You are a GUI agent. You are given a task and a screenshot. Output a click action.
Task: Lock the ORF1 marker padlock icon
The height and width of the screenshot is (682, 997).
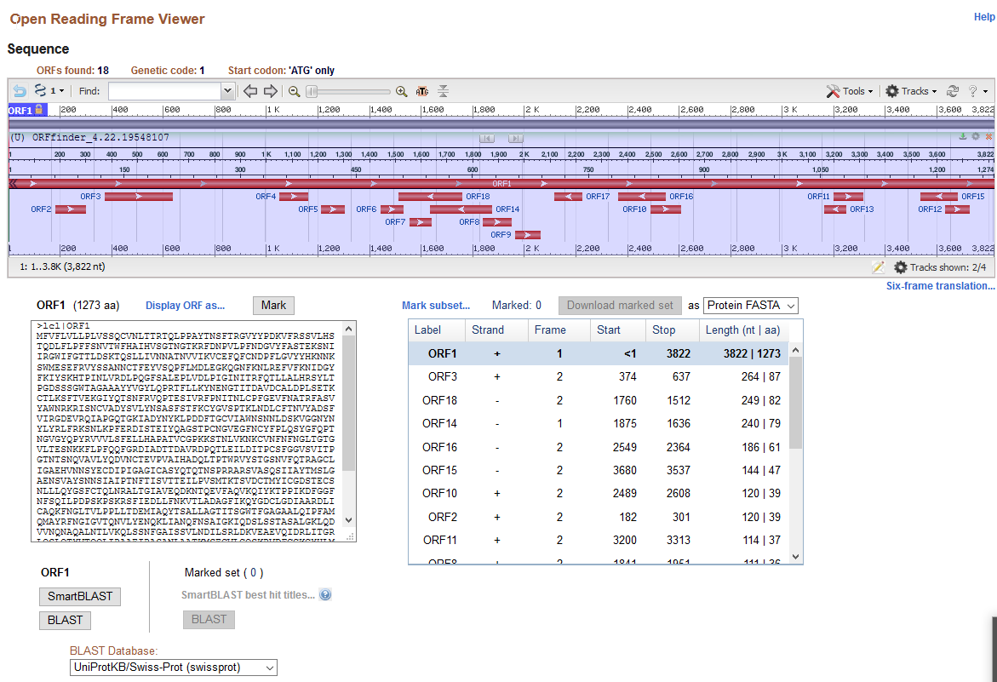39,110
